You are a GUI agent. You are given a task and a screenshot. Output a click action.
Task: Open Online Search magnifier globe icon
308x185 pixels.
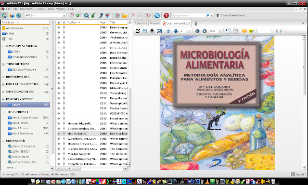(87, 15)
